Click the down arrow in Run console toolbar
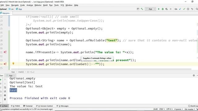The width and height of the screenshot is (198, 111). point(5,84)
